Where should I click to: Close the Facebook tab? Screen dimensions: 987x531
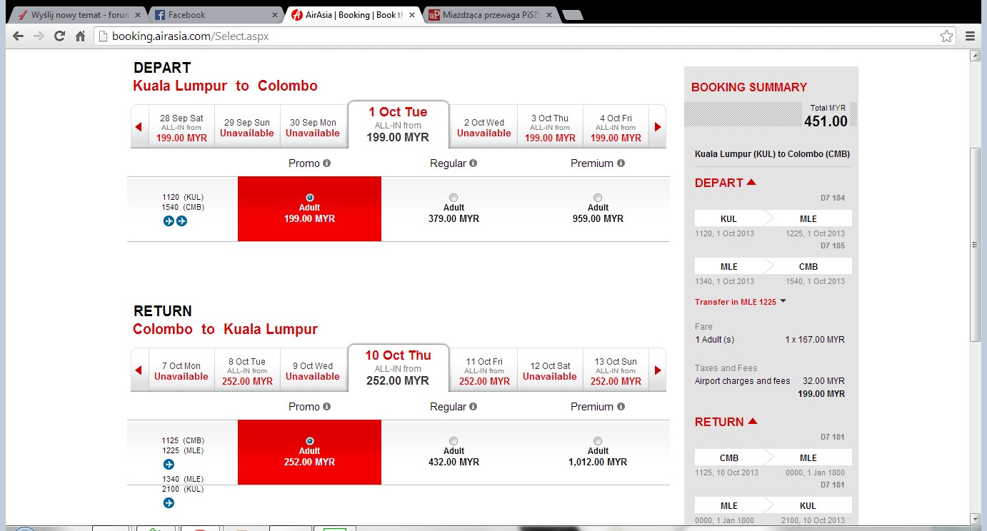[x=276, y=15]
